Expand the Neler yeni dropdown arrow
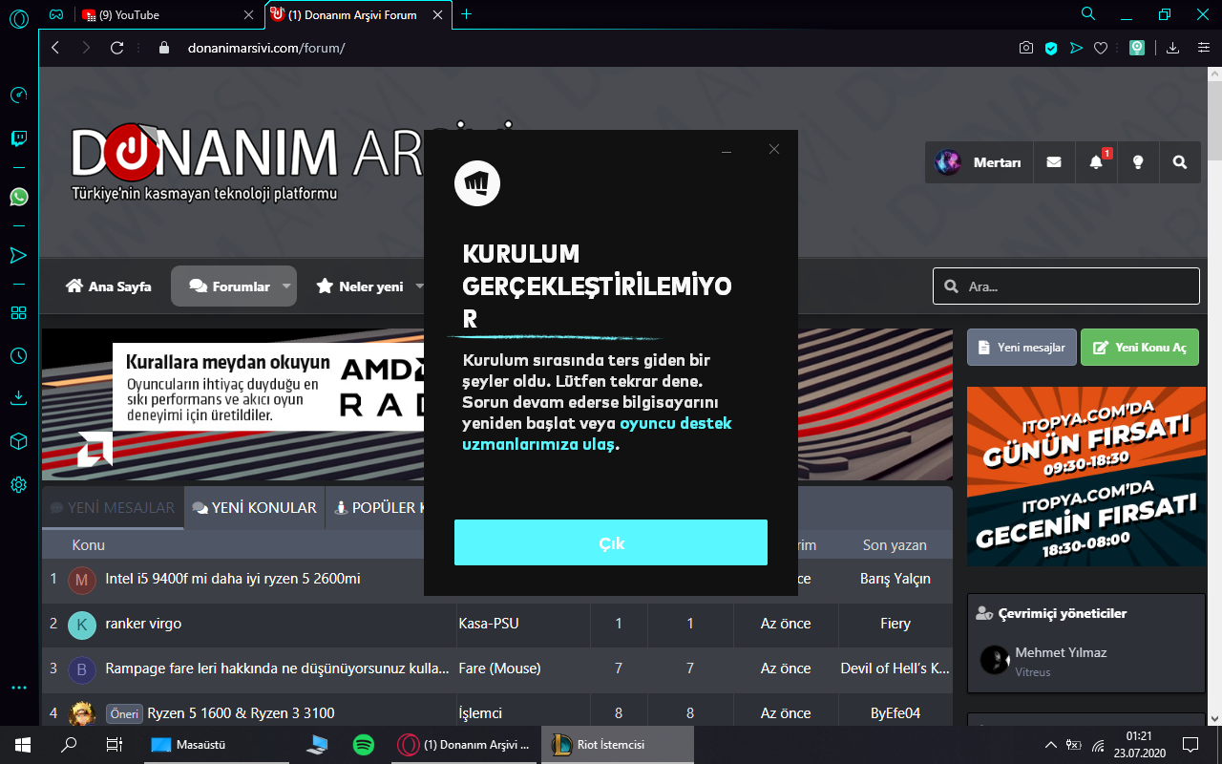Image resolution: width=1222 pixels, height=764 pixels. (419, 286)
